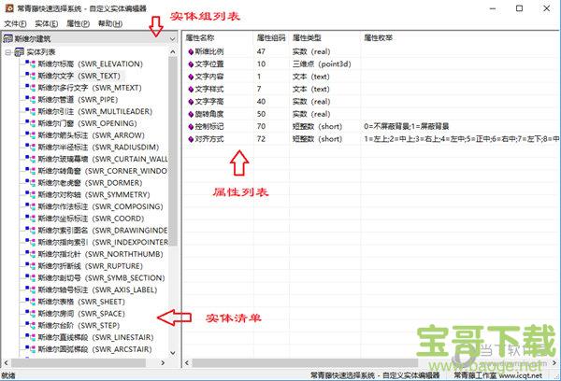This screenshot has height=381, width=561.
Task: Select the SWR_LINESTAIR tree entry
Action: [x=95, y=337]
